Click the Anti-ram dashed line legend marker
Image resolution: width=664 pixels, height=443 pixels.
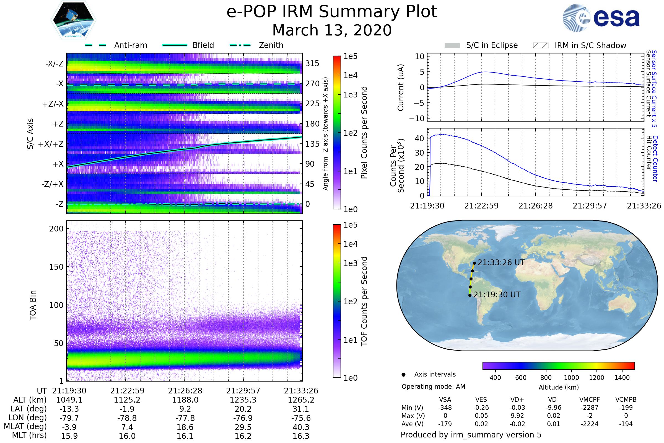(95, 45)
